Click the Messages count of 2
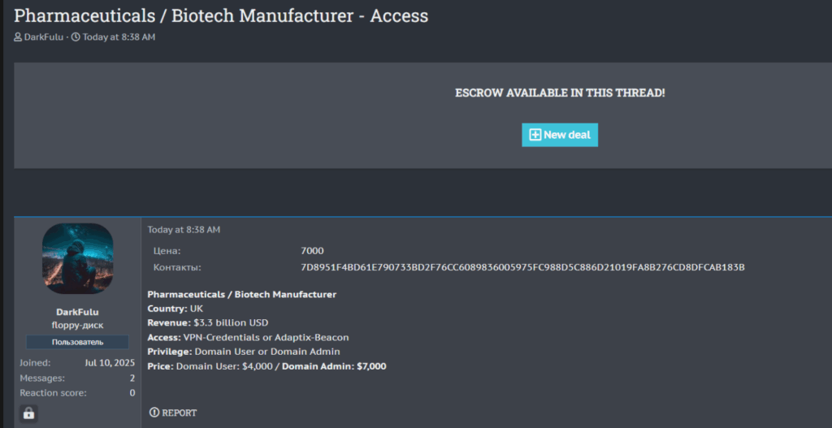 coord(132,378)
